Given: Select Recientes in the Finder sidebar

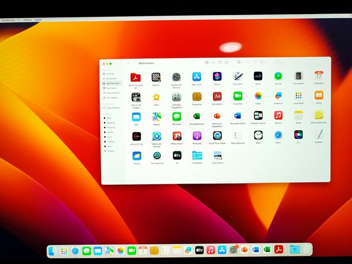Looking at the screenshot, I should (x=112, y=79).
